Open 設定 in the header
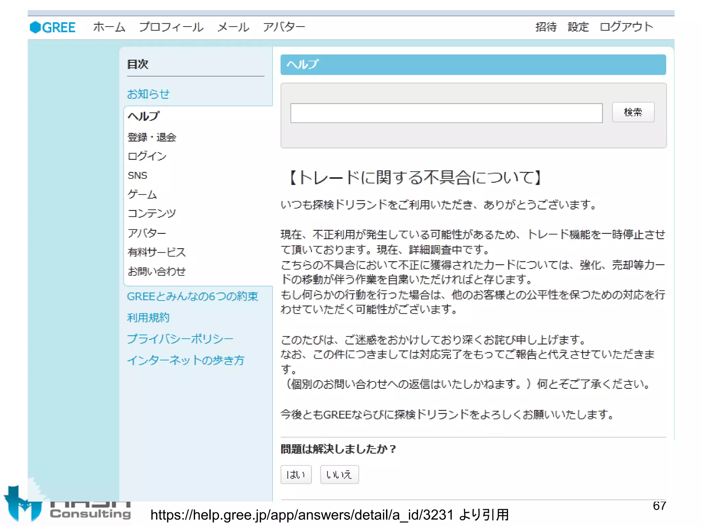The width and height of the screenshot is (702, 526). 578,27
